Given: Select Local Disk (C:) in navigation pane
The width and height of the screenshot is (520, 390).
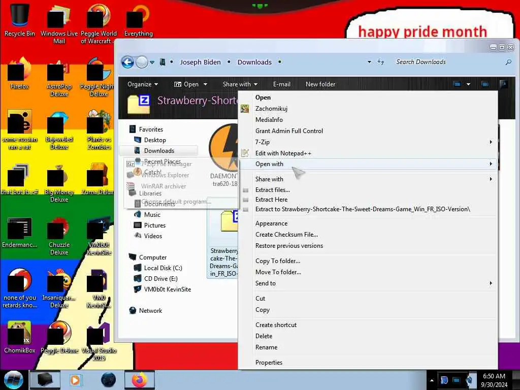Looking at the screenshot, I should [163, 268].
